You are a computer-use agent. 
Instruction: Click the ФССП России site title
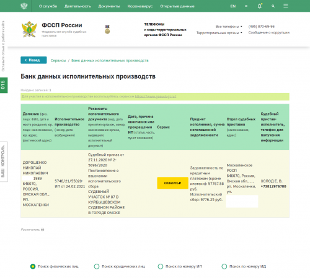pyautogui.click(x=62, y=25)
